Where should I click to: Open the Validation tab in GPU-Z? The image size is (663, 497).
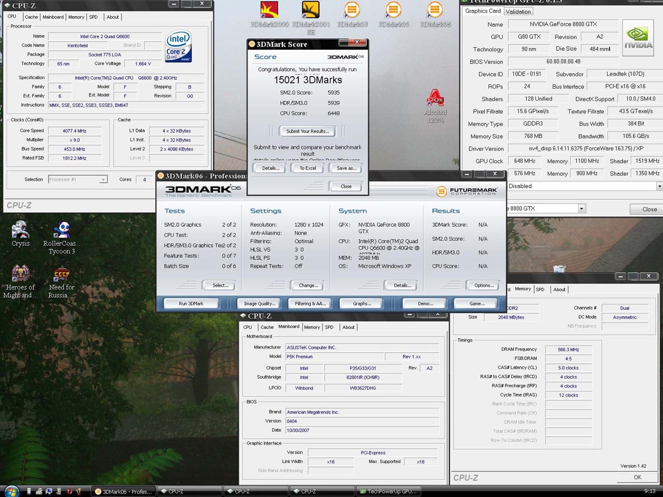(x=518, y=11)
